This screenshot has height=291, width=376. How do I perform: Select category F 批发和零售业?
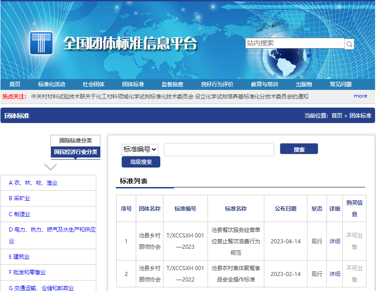pyautogui.click(x=27, y=272)
